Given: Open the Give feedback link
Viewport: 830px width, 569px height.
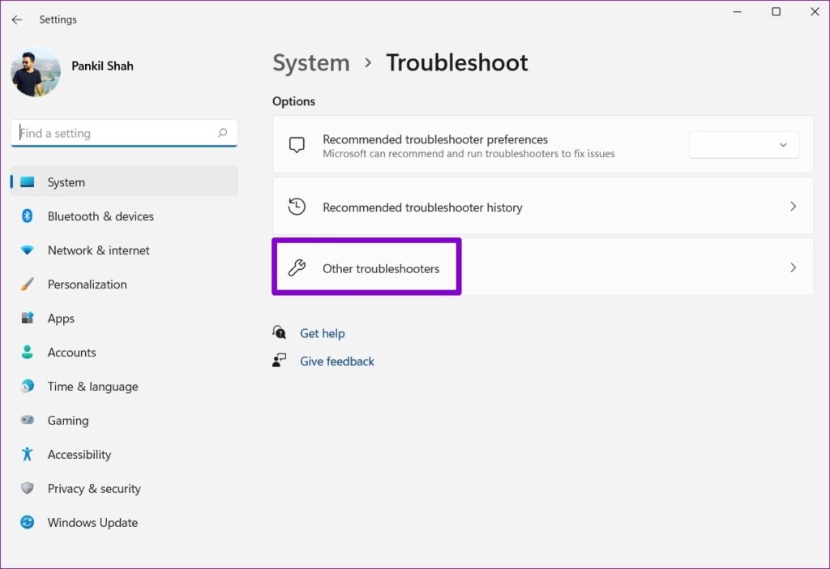Looking at the screenshot, I should (337, 361).
